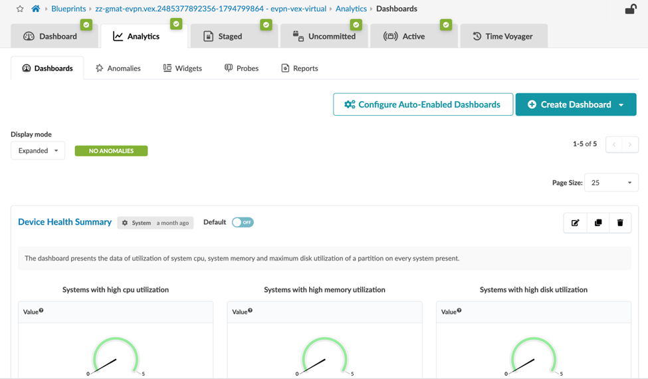Screen dimensions: 648x379
Task: Click Configure Auto-Enabled Dashboards button
Action: 423,104
